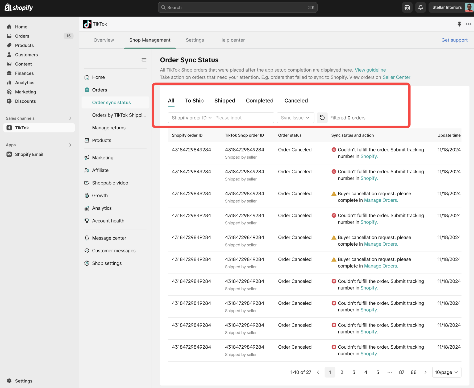This screenshot has height=388, width=474.
Task: Open Orders by TikTok Shipping menu item
Action: 119,115
